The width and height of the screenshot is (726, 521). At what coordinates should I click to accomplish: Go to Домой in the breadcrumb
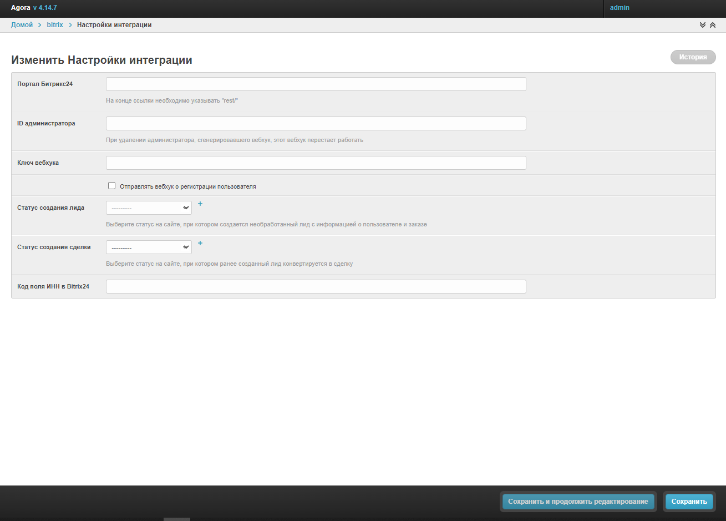click(22, 25)
